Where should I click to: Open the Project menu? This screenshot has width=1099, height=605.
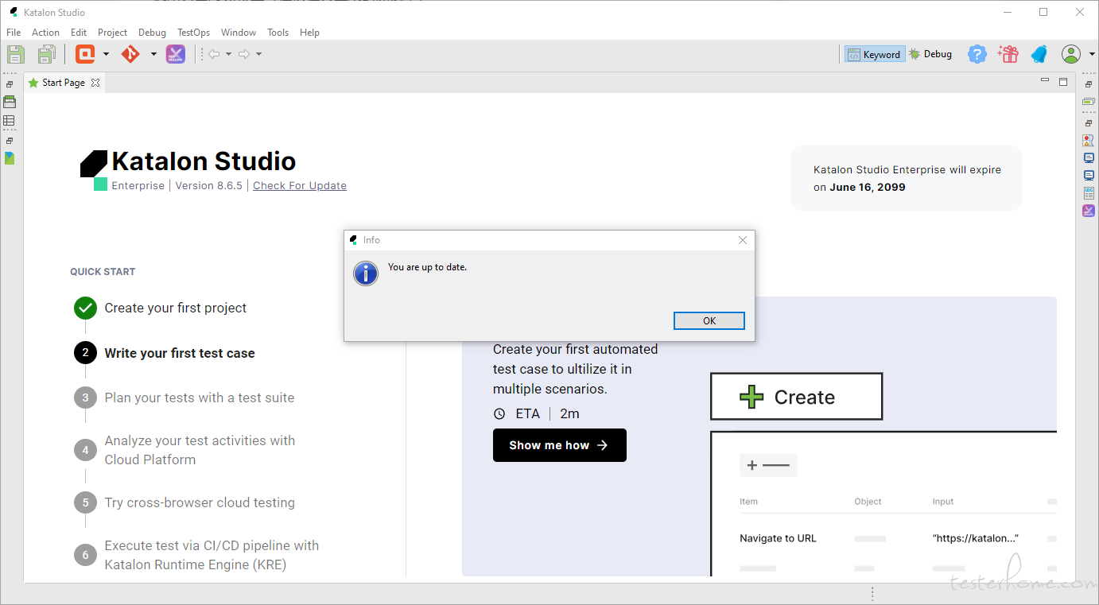tap(112, 33)
